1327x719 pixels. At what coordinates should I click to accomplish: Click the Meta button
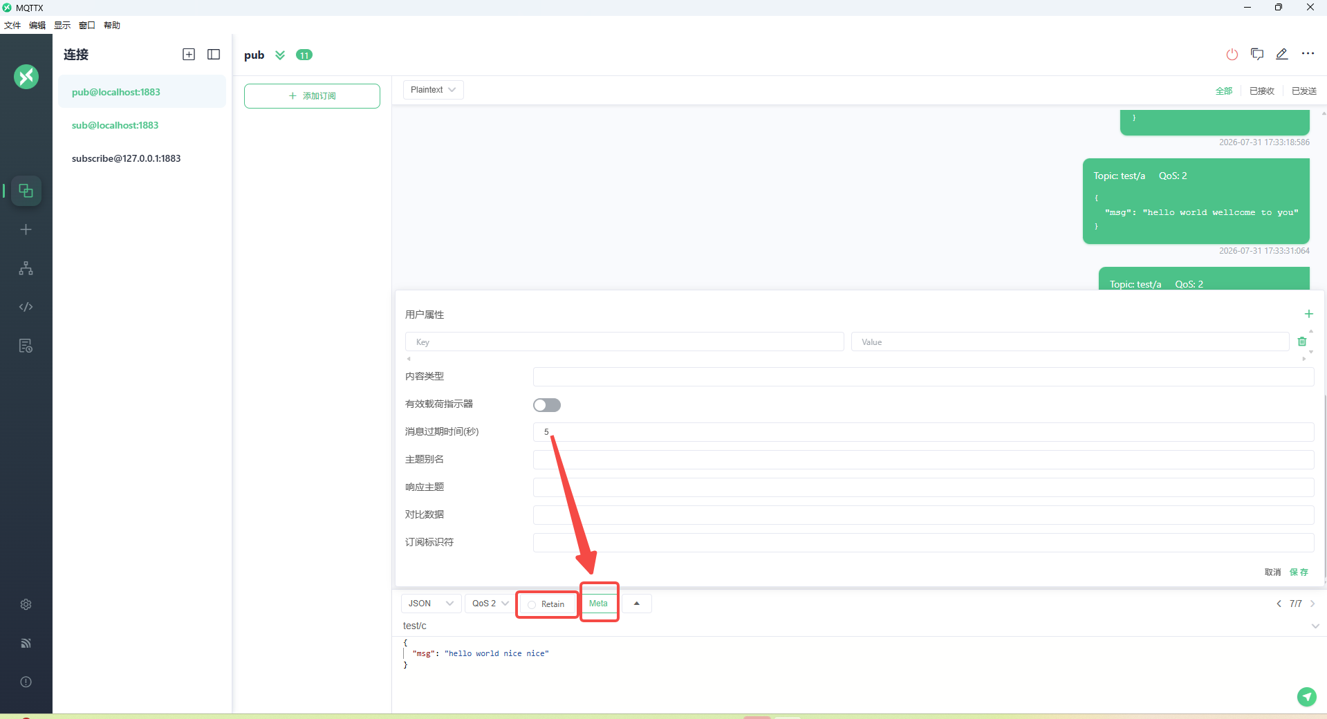pyautogui.click(x=599, y=604)
